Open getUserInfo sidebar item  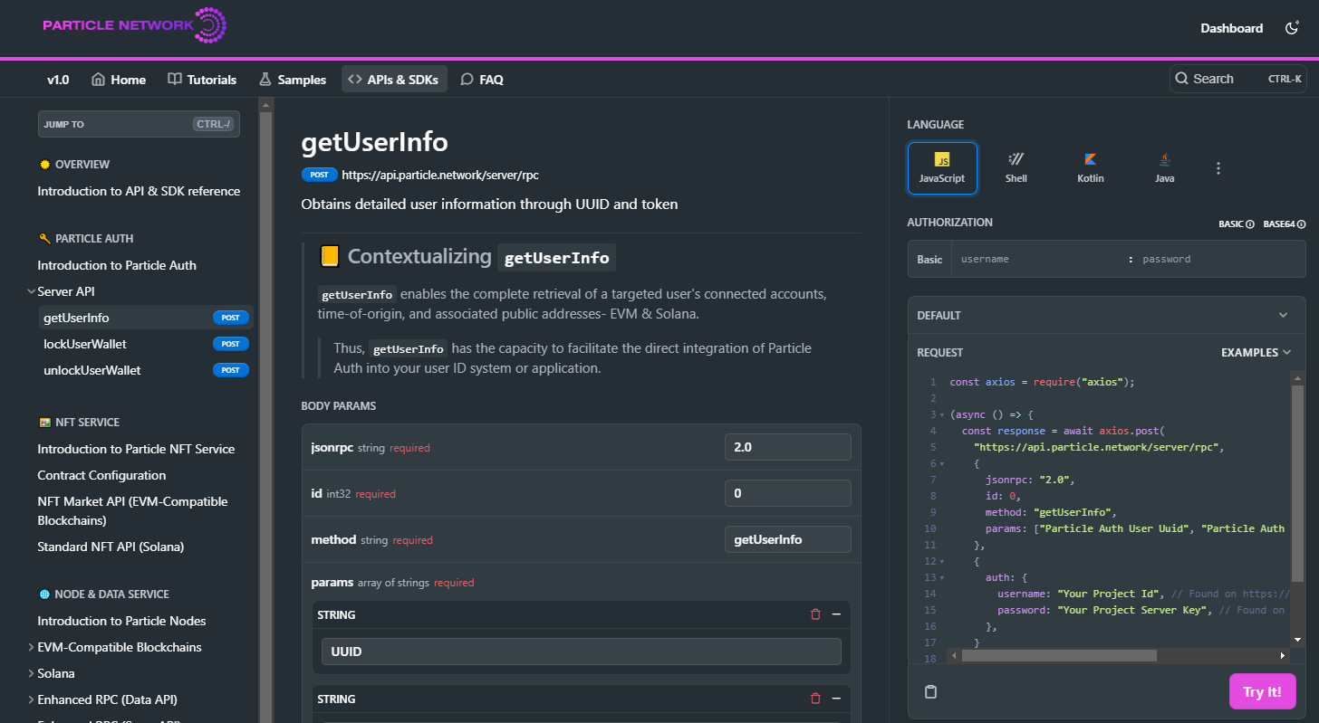[144, 318]
